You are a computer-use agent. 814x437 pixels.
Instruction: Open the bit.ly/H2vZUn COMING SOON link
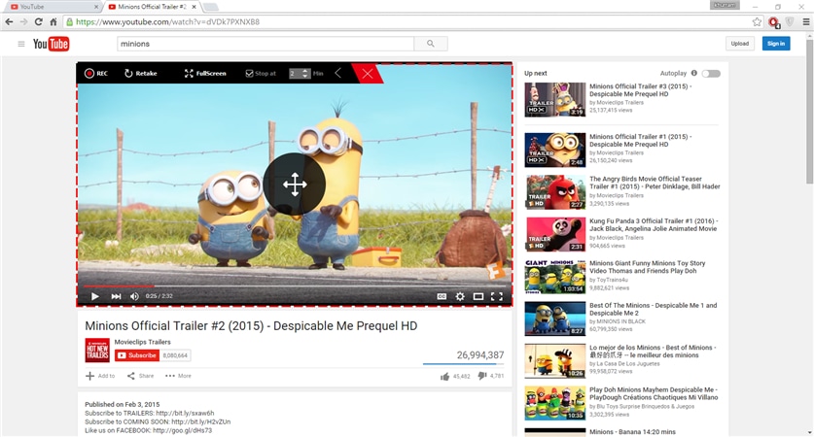(201, 422)
